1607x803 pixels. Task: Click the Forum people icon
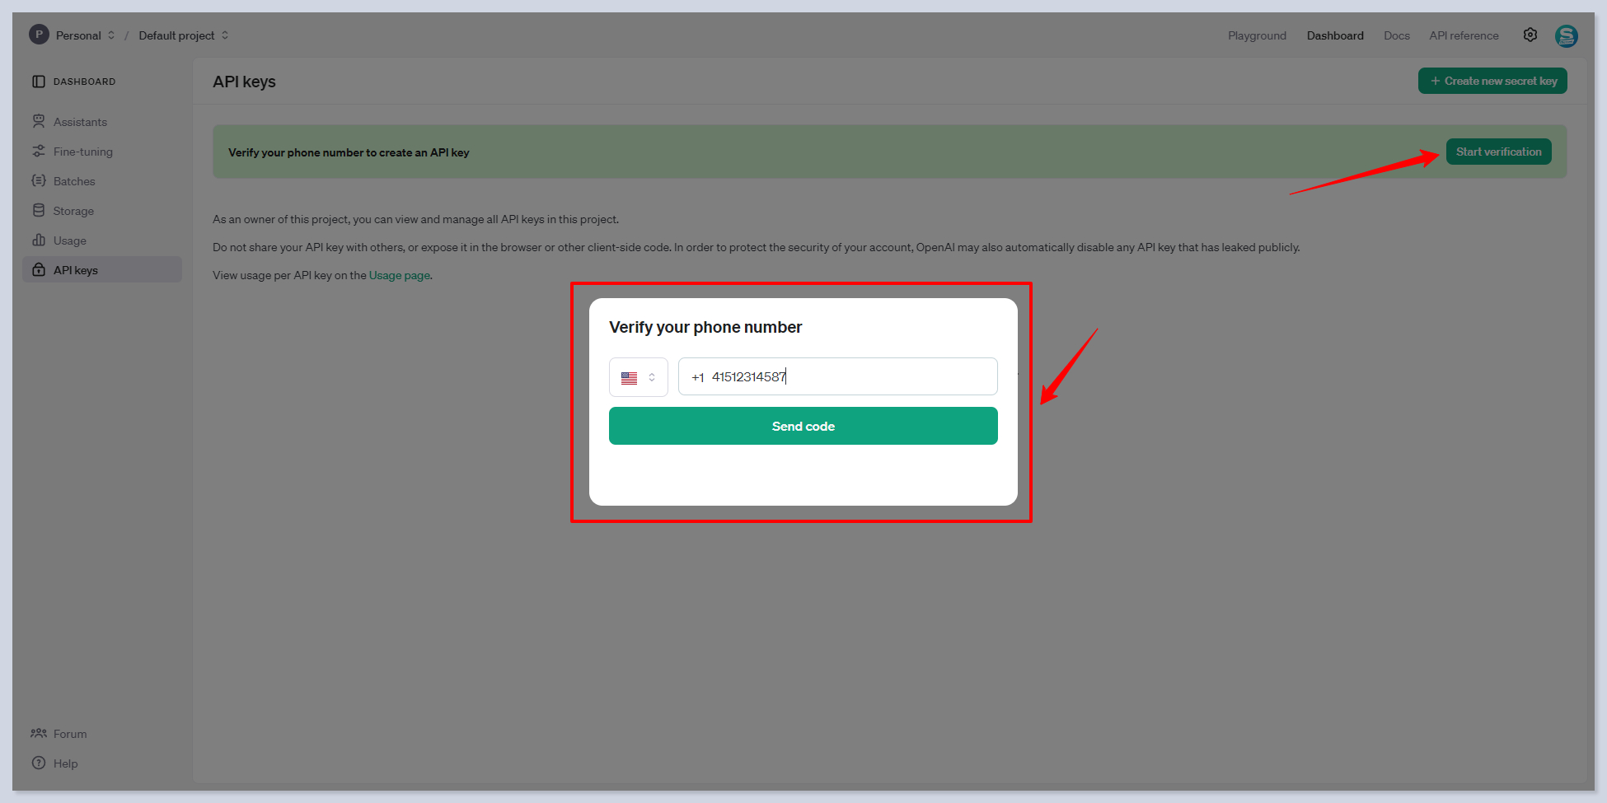click(39, 733)
